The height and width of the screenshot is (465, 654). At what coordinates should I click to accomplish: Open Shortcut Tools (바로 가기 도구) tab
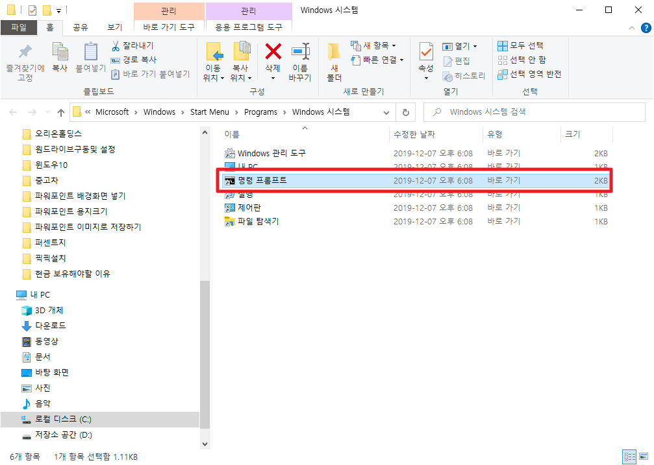coord(169,27)
